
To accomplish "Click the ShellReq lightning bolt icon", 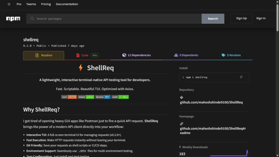I will 81,68.
